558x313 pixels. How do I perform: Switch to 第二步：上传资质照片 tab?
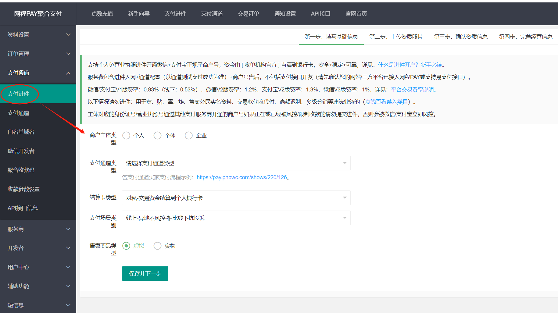(396, 37)
